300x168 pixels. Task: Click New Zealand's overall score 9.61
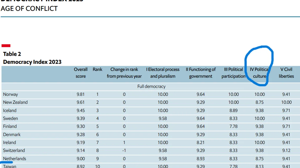pyautogui.click(x=80, y=102)
